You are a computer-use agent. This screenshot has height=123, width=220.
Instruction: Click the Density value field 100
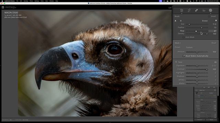tap(214, 34)
